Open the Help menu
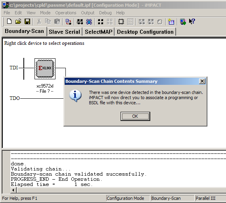 (121, 13)
